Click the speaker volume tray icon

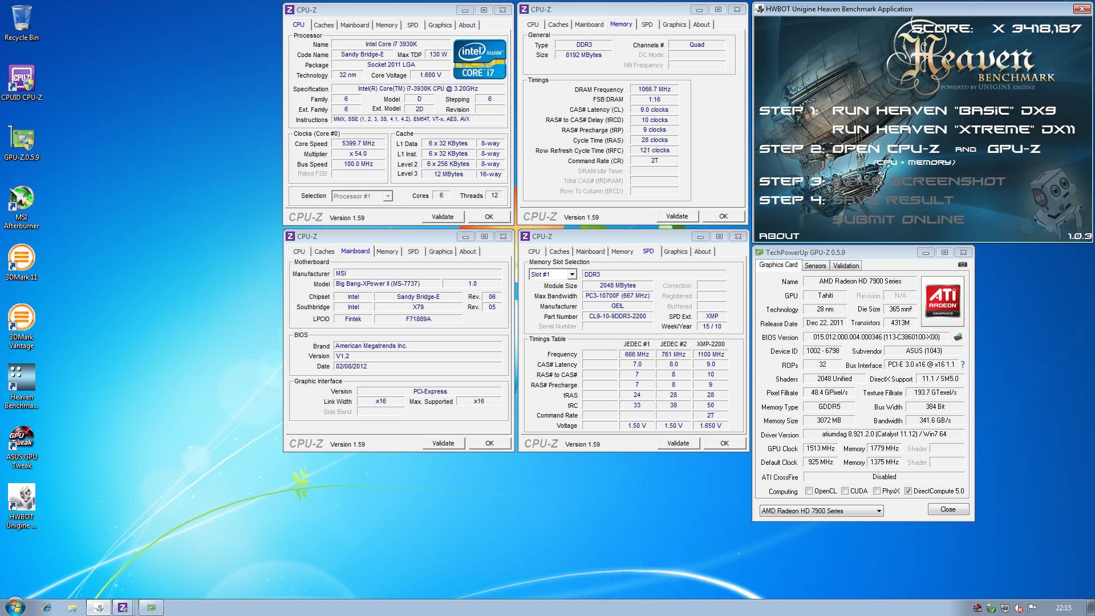pos(1019,608)
